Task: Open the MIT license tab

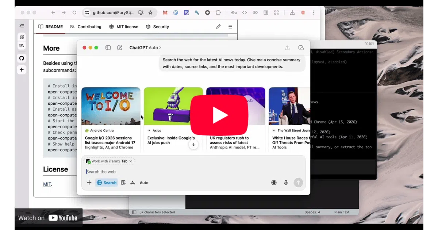Action: (123, 27)
